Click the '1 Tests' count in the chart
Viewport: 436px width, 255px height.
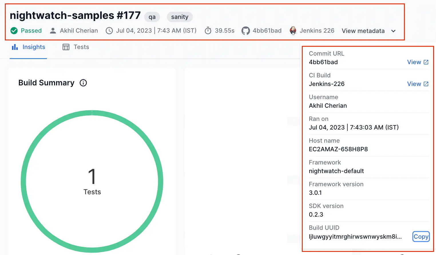pos(92,182)
